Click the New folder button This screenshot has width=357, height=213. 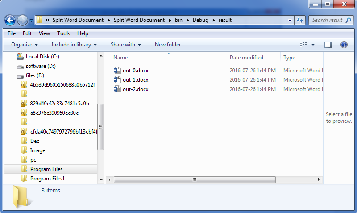(168, 45)
